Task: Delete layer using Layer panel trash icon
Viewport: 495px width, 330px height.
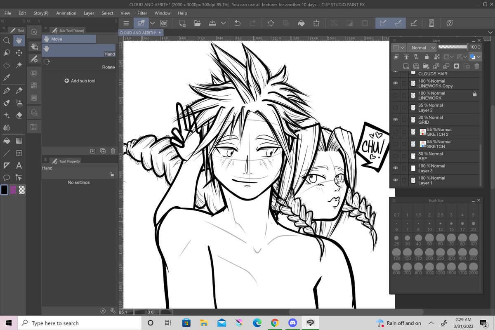Action: click(x=476, y=66)
